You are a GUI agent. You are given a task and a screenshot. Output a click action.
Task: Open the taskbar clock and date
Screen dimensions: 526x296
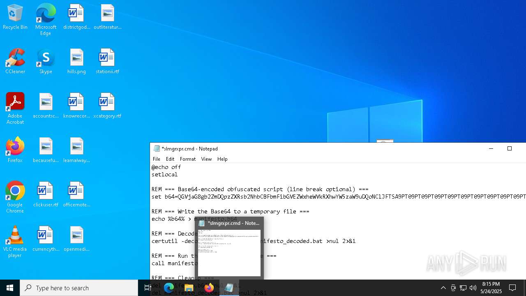(491, 288)
